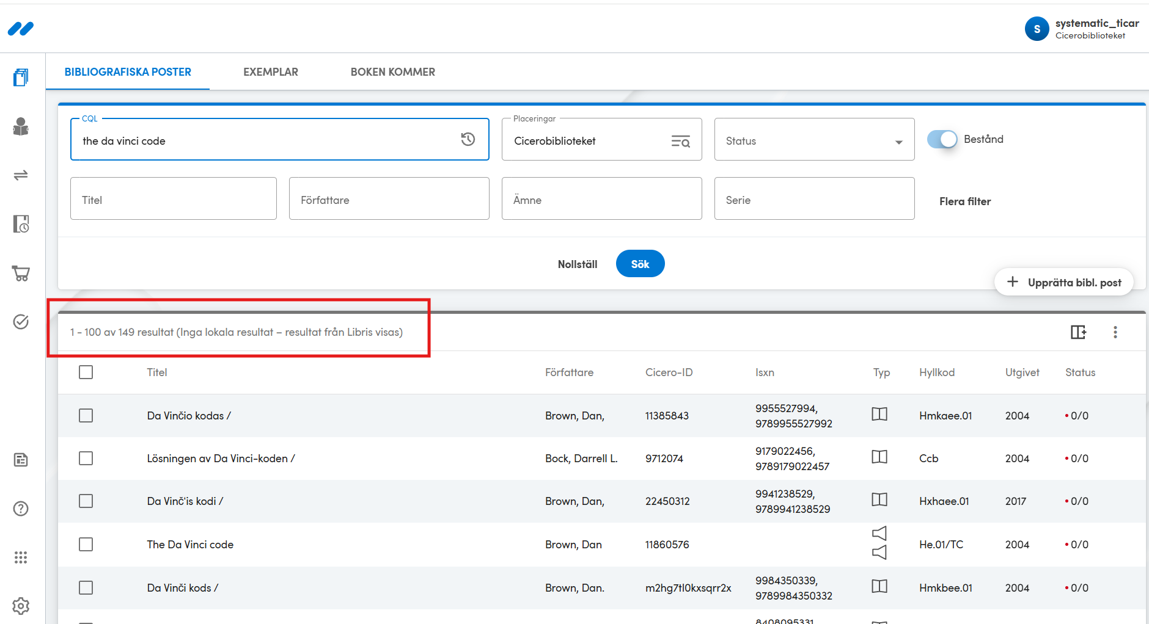Click book type icon for Da Vinči kods
This screenshot has width=1149, height=624.
(x=879, y=587)
